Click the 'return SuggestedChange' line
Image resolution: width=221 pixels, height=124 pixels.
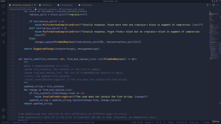[x=61, y=49]
